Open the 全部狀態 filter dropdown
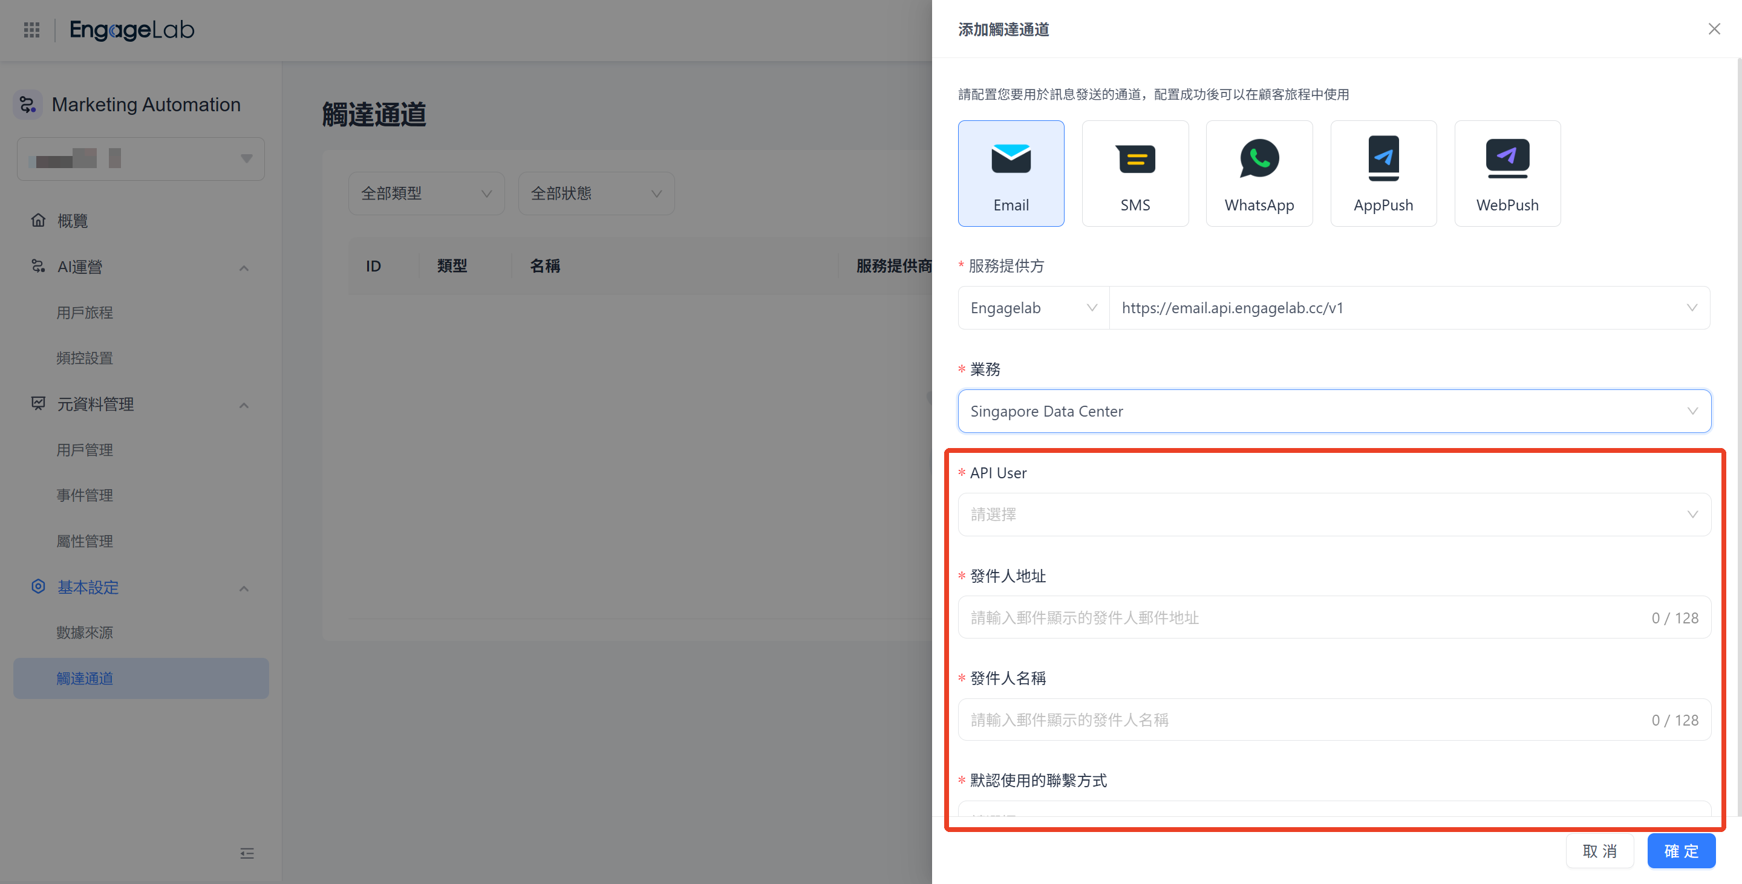 [596, 193]
